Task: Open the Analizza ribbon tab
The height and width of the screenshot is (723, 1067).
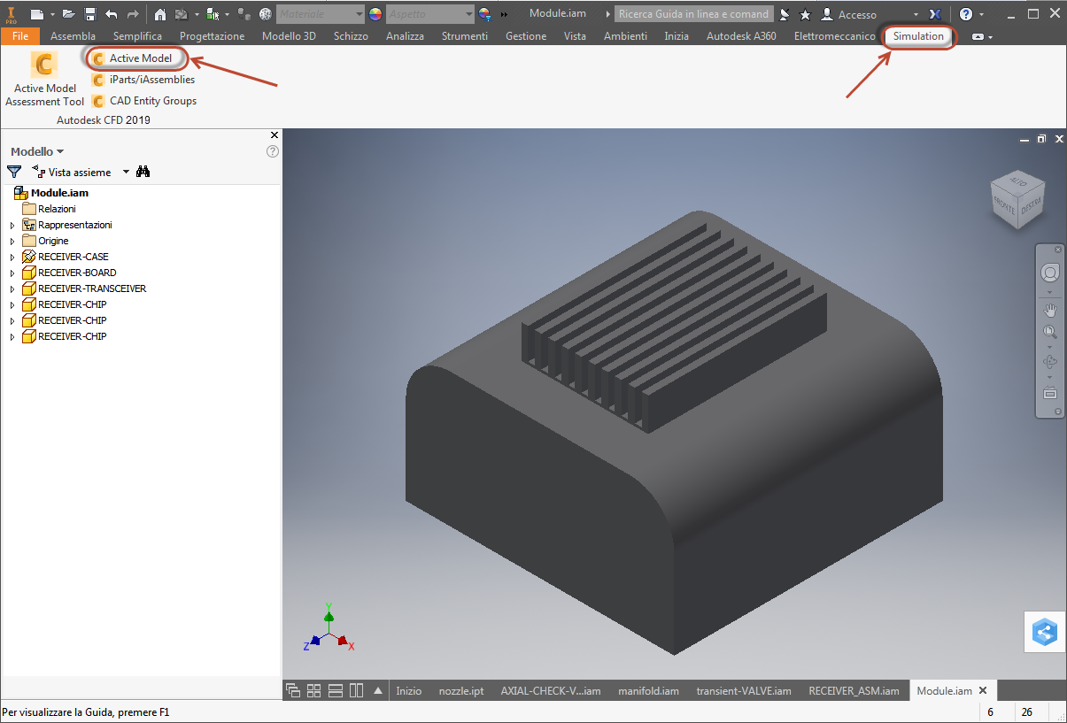Action: click(x=405, y=36)
